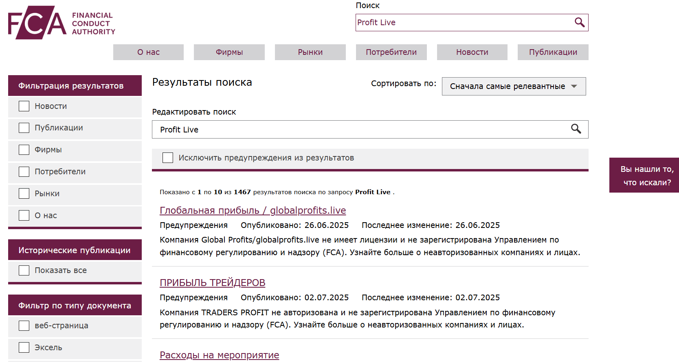Open the globalprofits.live warning result link

click(253, 210)
